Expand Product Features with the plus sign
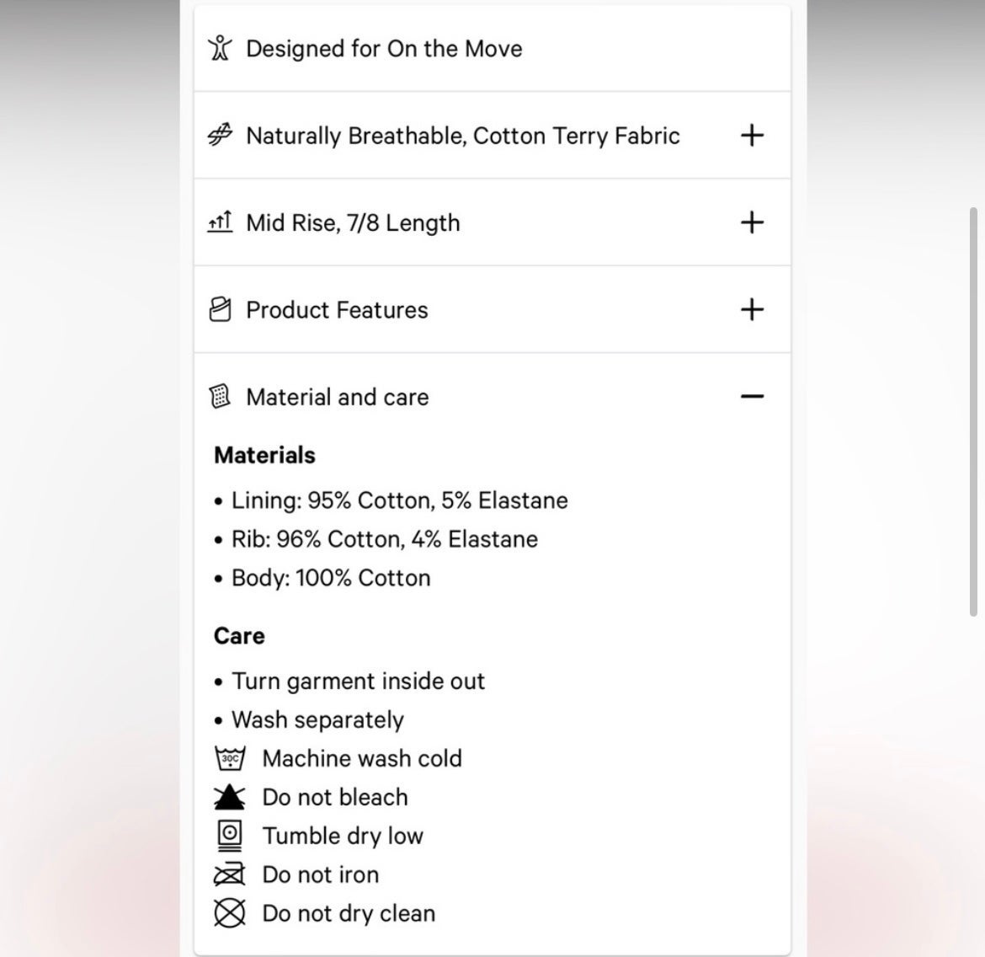The height and width of the screenshot is (957, 985). (x=752, y=309)
